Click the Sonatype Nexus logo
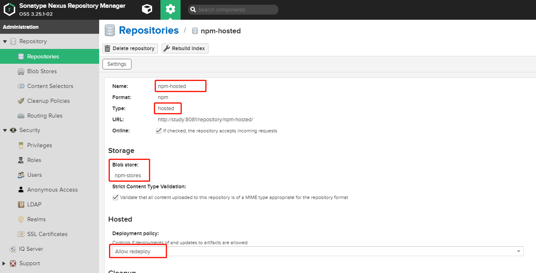This screenshot has height=273, width=536. coord(9,9)
